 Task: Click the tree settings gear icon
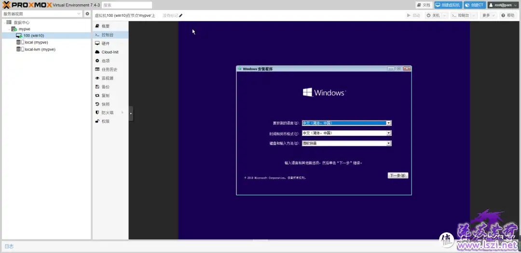point(87,13)
